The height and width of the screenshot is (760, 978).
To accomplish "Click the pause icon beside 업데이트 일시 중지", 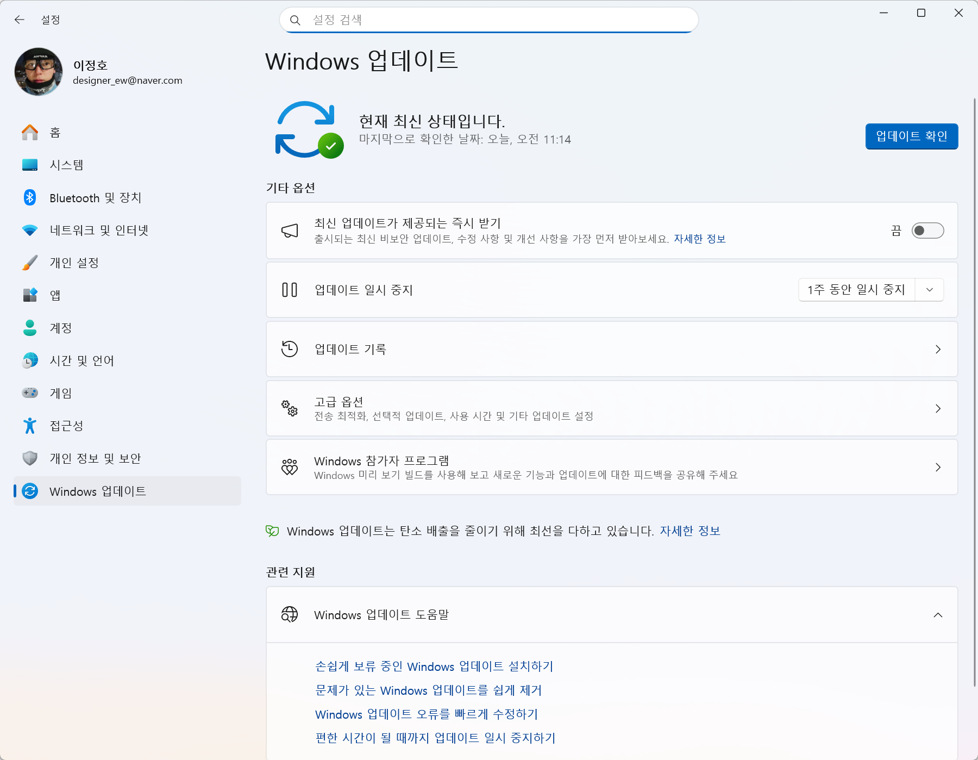I will (x=290, y=290).
